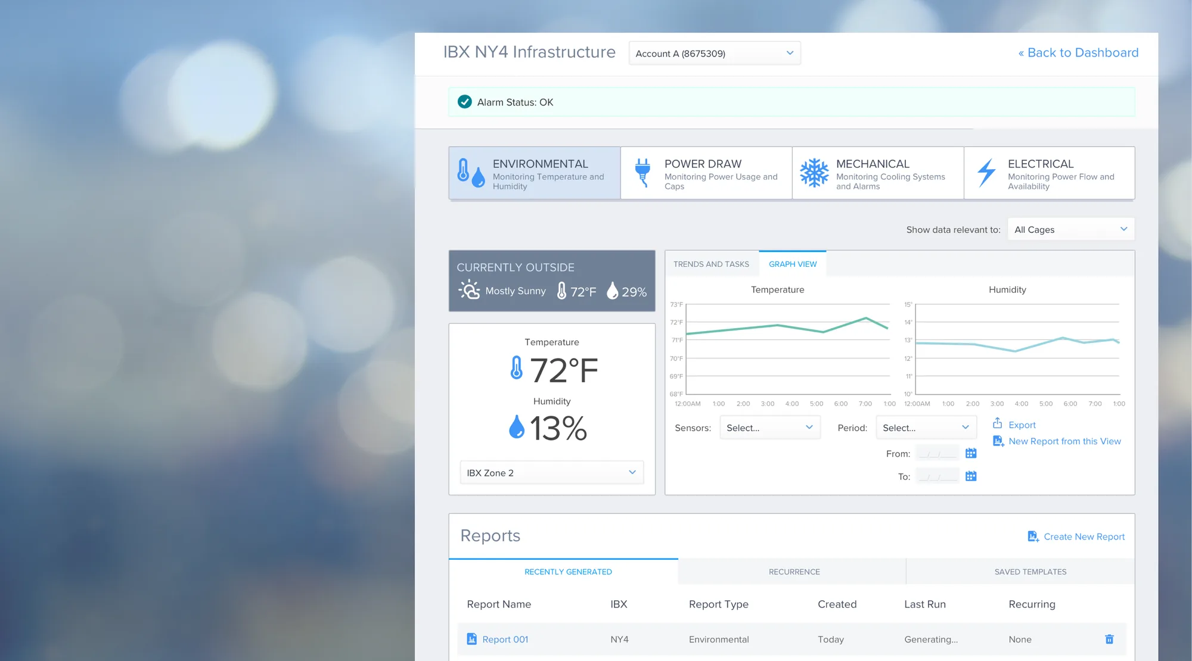Click the outside humidity droplet icon
The image size is (1192, 661).
click(612, 291)
